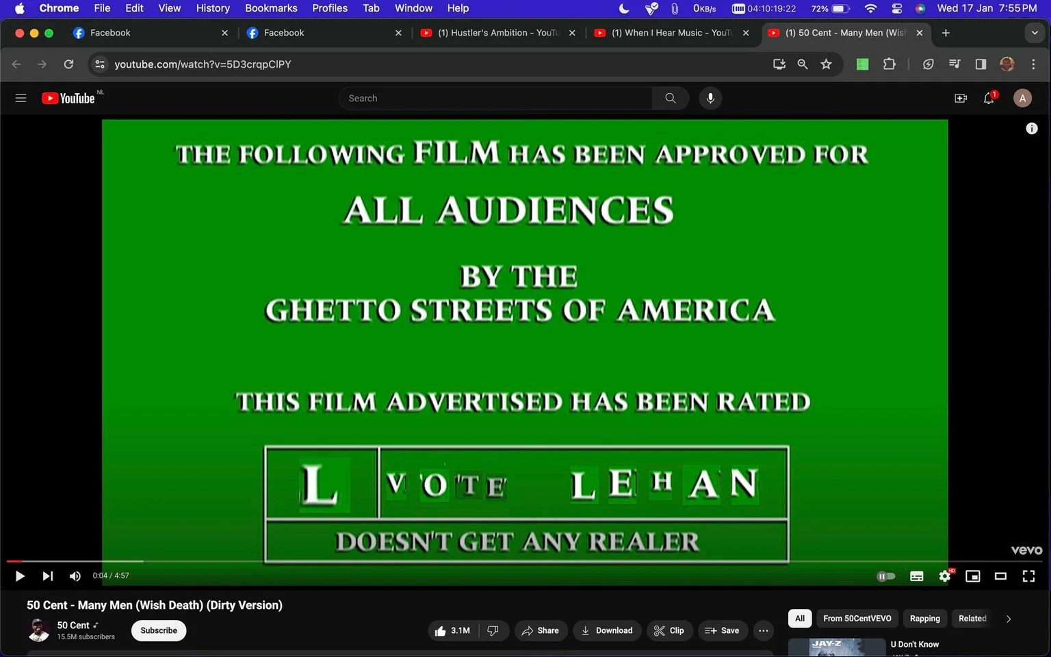The image size is (1051, 657).
Task: Open video settings gear
Action: (945, 576)
